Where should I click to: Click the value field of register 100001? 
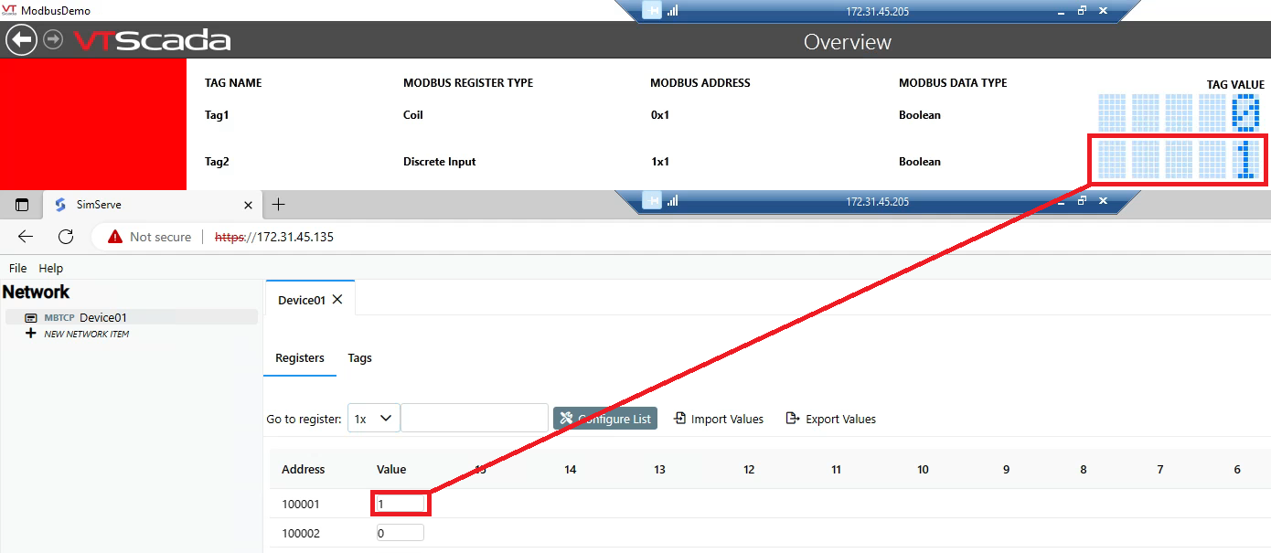[x=400, y=503]
